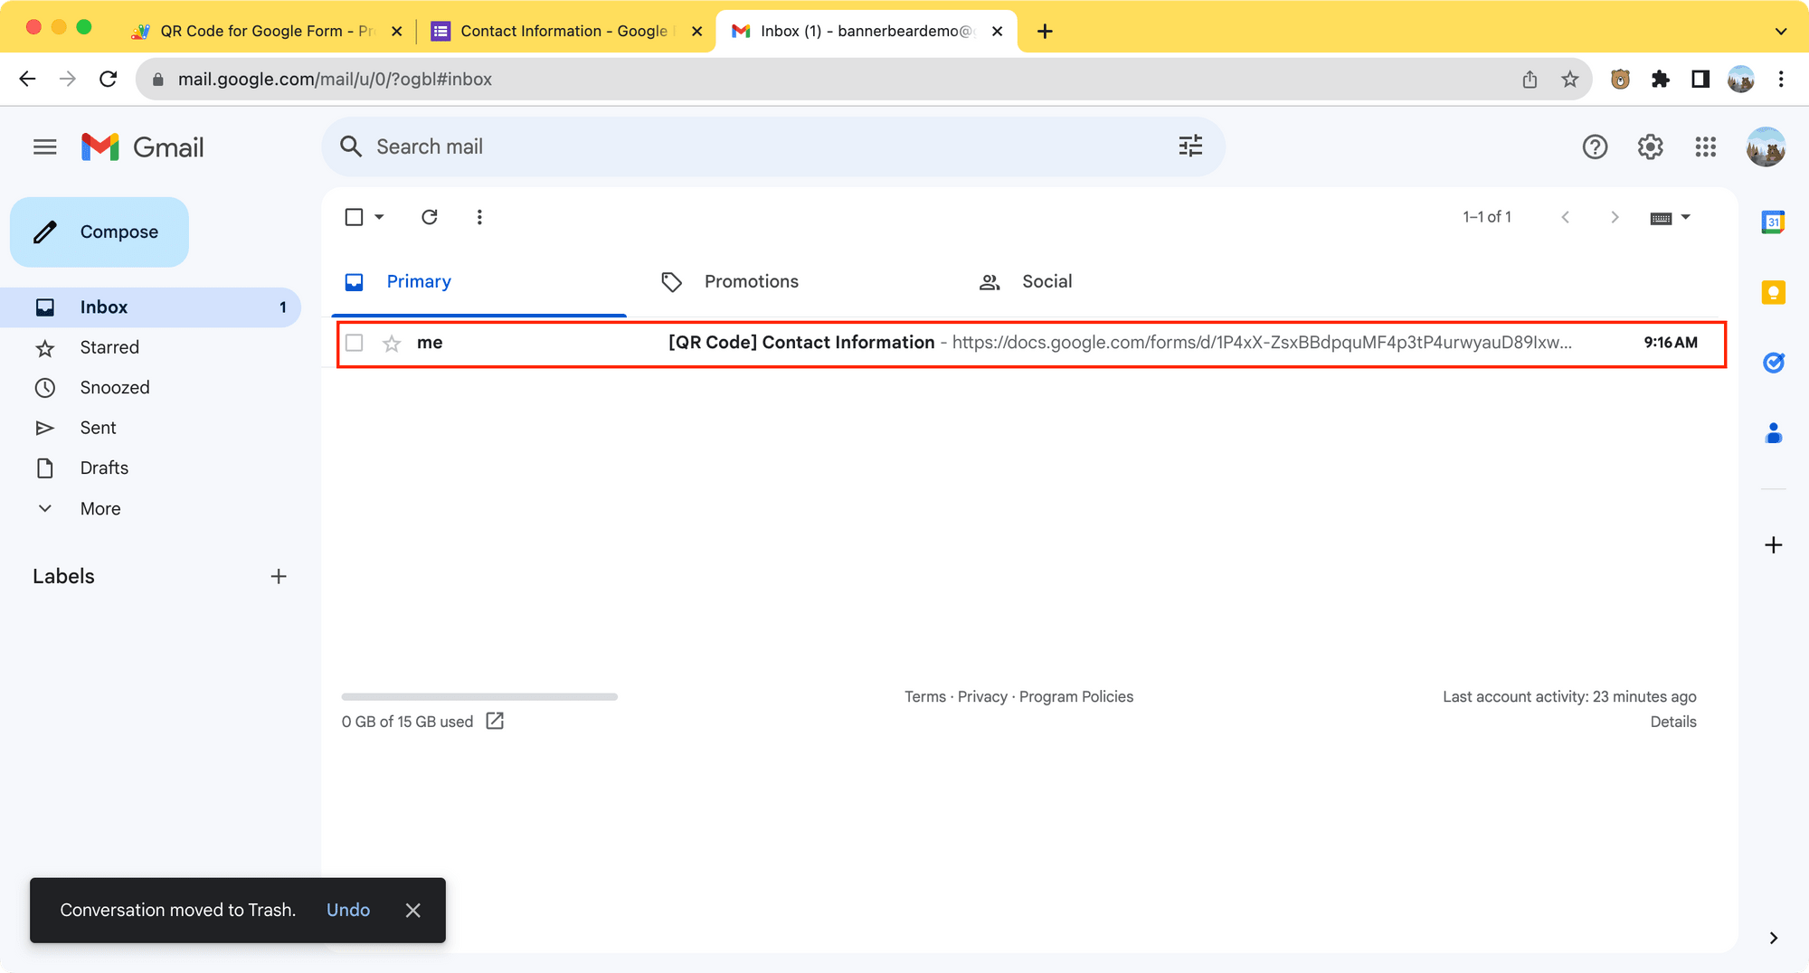
Task: Open Contacts in the side panel
Action: pos(1774,433)
